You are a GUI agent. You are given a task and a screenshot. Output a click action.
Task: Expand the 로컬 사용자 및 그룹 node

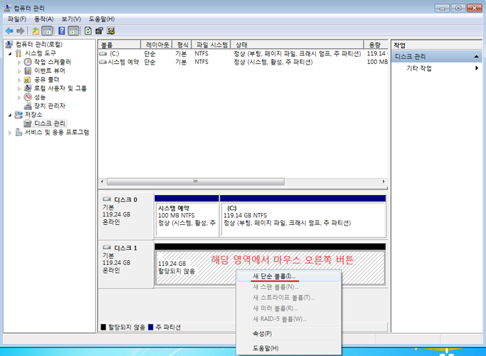pyautogui.click(x=19, y=89)
